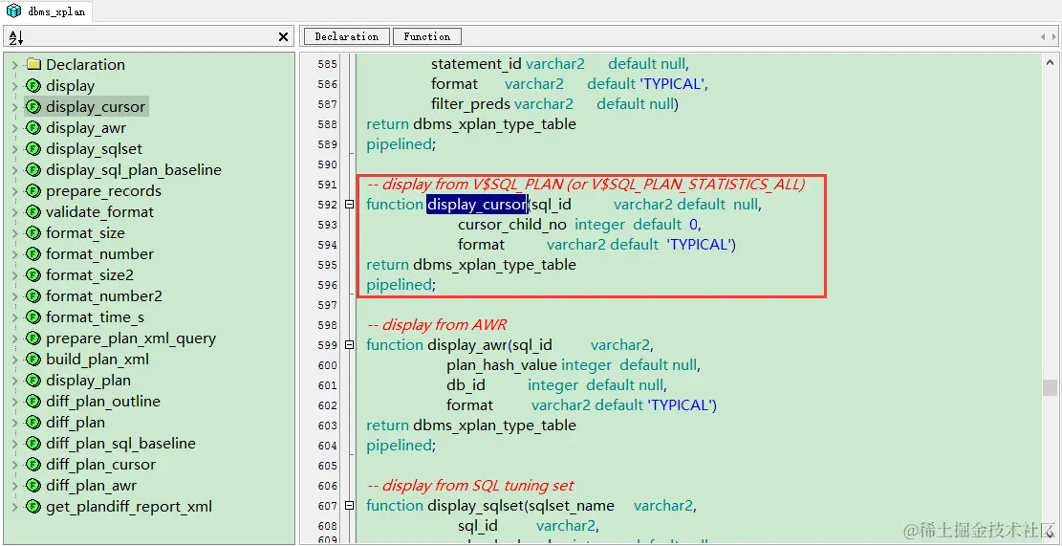Screen dimensions: 1062x546
Task: Click the prepare_plan_xml_query function icon
Action: tap(33, 339)
